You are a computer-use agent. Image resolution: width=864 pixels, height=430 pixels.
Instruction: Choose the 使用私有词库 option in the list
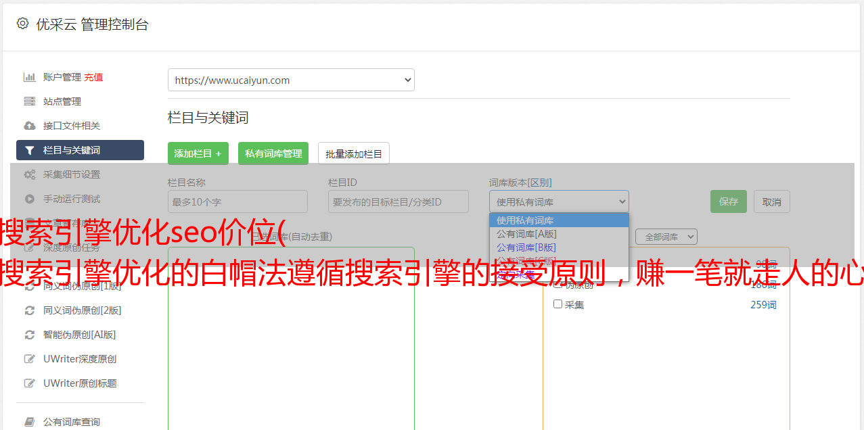click(x=559, y=220)
